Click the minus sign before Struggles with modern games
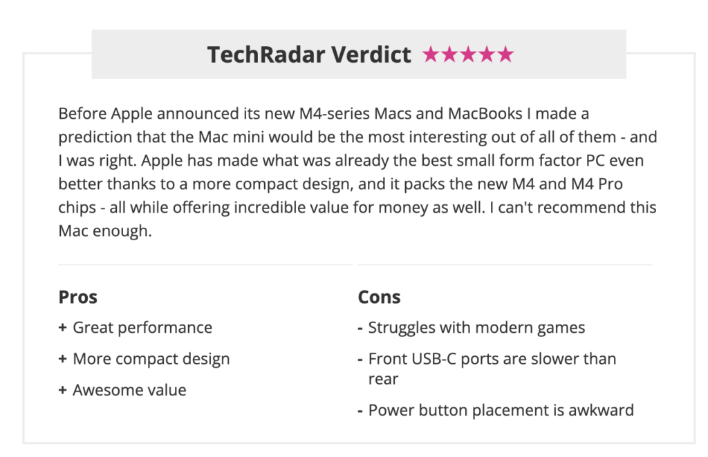The image size is (708, 457). tap(361, 328)
